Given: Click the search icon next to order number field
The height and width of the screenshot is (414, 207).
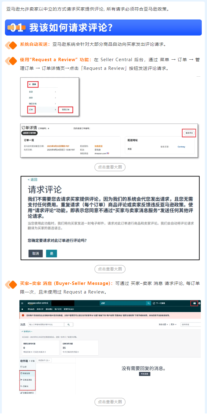Looking at the screenshot, I should pos(69,325).
